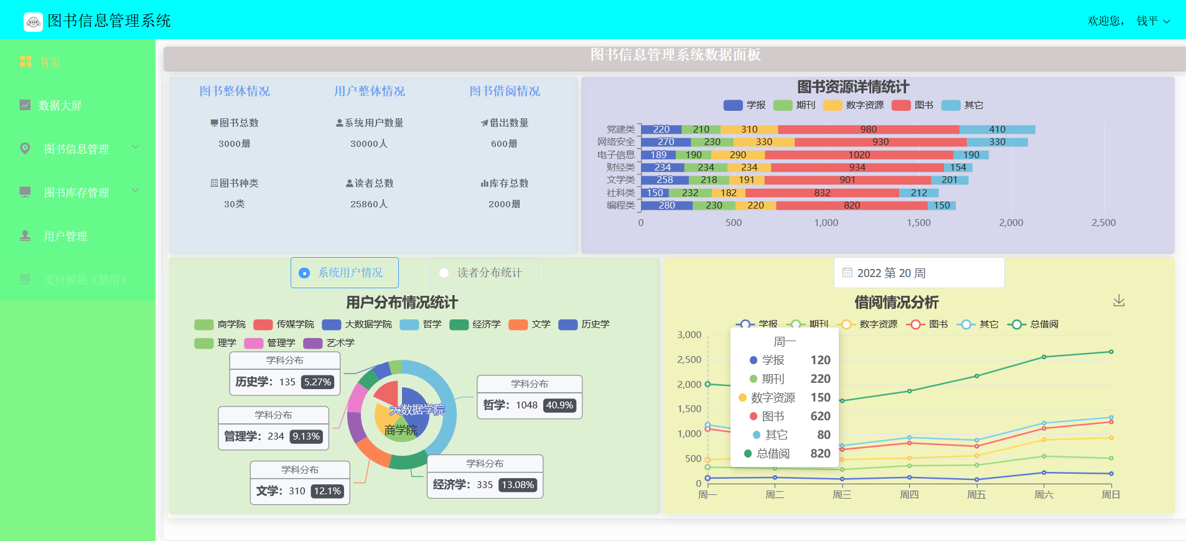Open the 2022 第 20 周 week picker
The image size is (1186, 541).
pos(919,273)
